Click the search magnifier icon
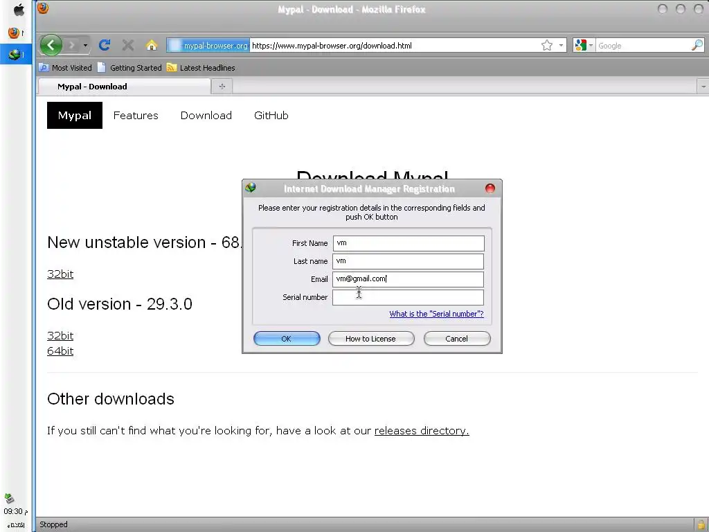Image resolution: width=709 pixels, height=532 pixels. pos(697,45)
